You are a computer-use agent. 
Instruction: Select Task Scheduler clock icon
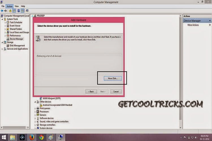[x=8, y=22]
